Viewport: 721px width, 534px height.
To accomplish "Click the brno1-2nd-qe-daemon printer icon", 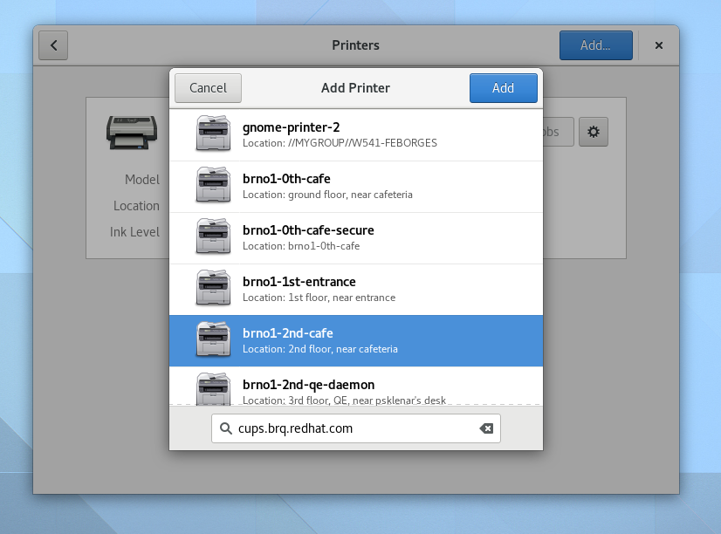I will click(213, 389).
